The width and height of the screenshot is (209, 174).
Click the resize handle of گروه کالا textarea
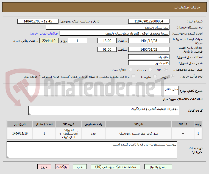(30, 114)
